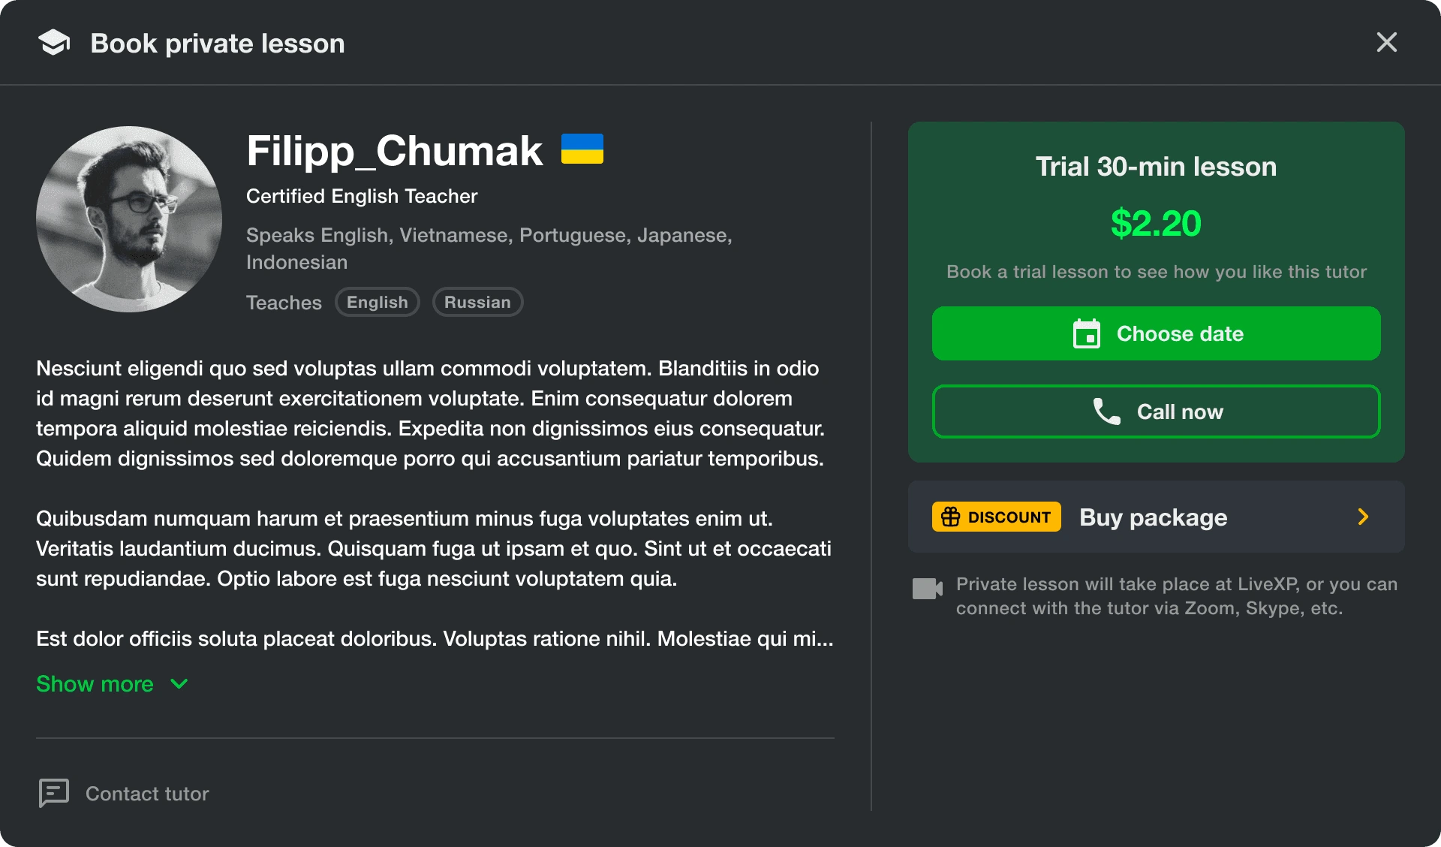Screen dimensions: 1441x847
Task: Click the tutor name Filipp_Chumak
Action: pos(394,151)
